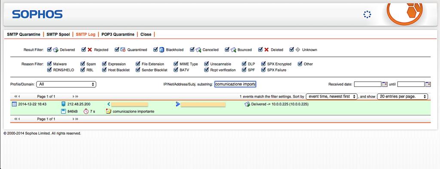Toggle the BATV reason checkbox
Viewport: 440px width, 169px height.
pyautogui.click(x=176, y=70)
